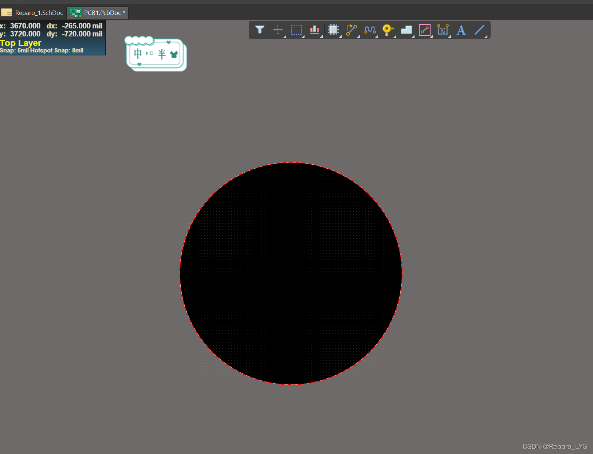Select the Place Via tool
This screenshot has height=454, width=593.
(x=388, y=30)
